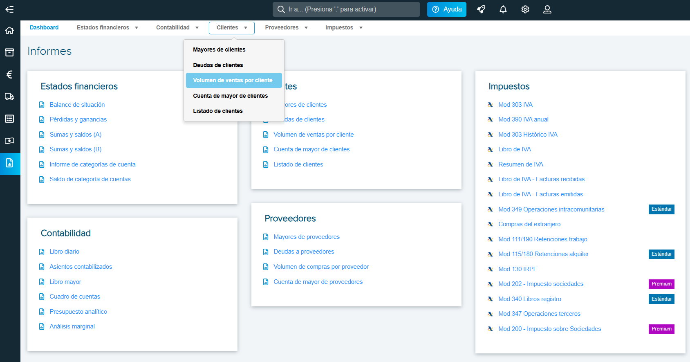
Task: Open the Asientos contabilizados report
Action: coord(81,267)
